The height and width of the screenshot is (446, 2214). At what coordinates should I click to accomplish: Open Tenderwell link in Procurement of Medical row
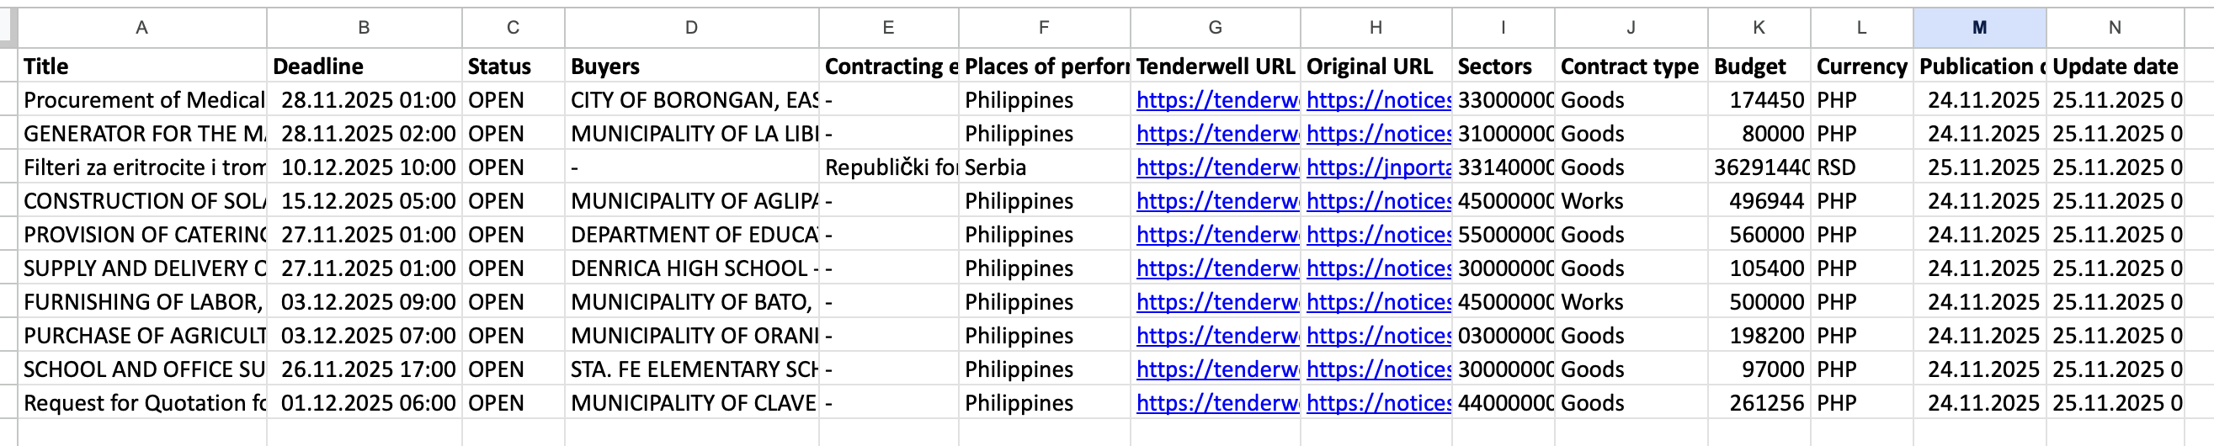click(1216, 100)
